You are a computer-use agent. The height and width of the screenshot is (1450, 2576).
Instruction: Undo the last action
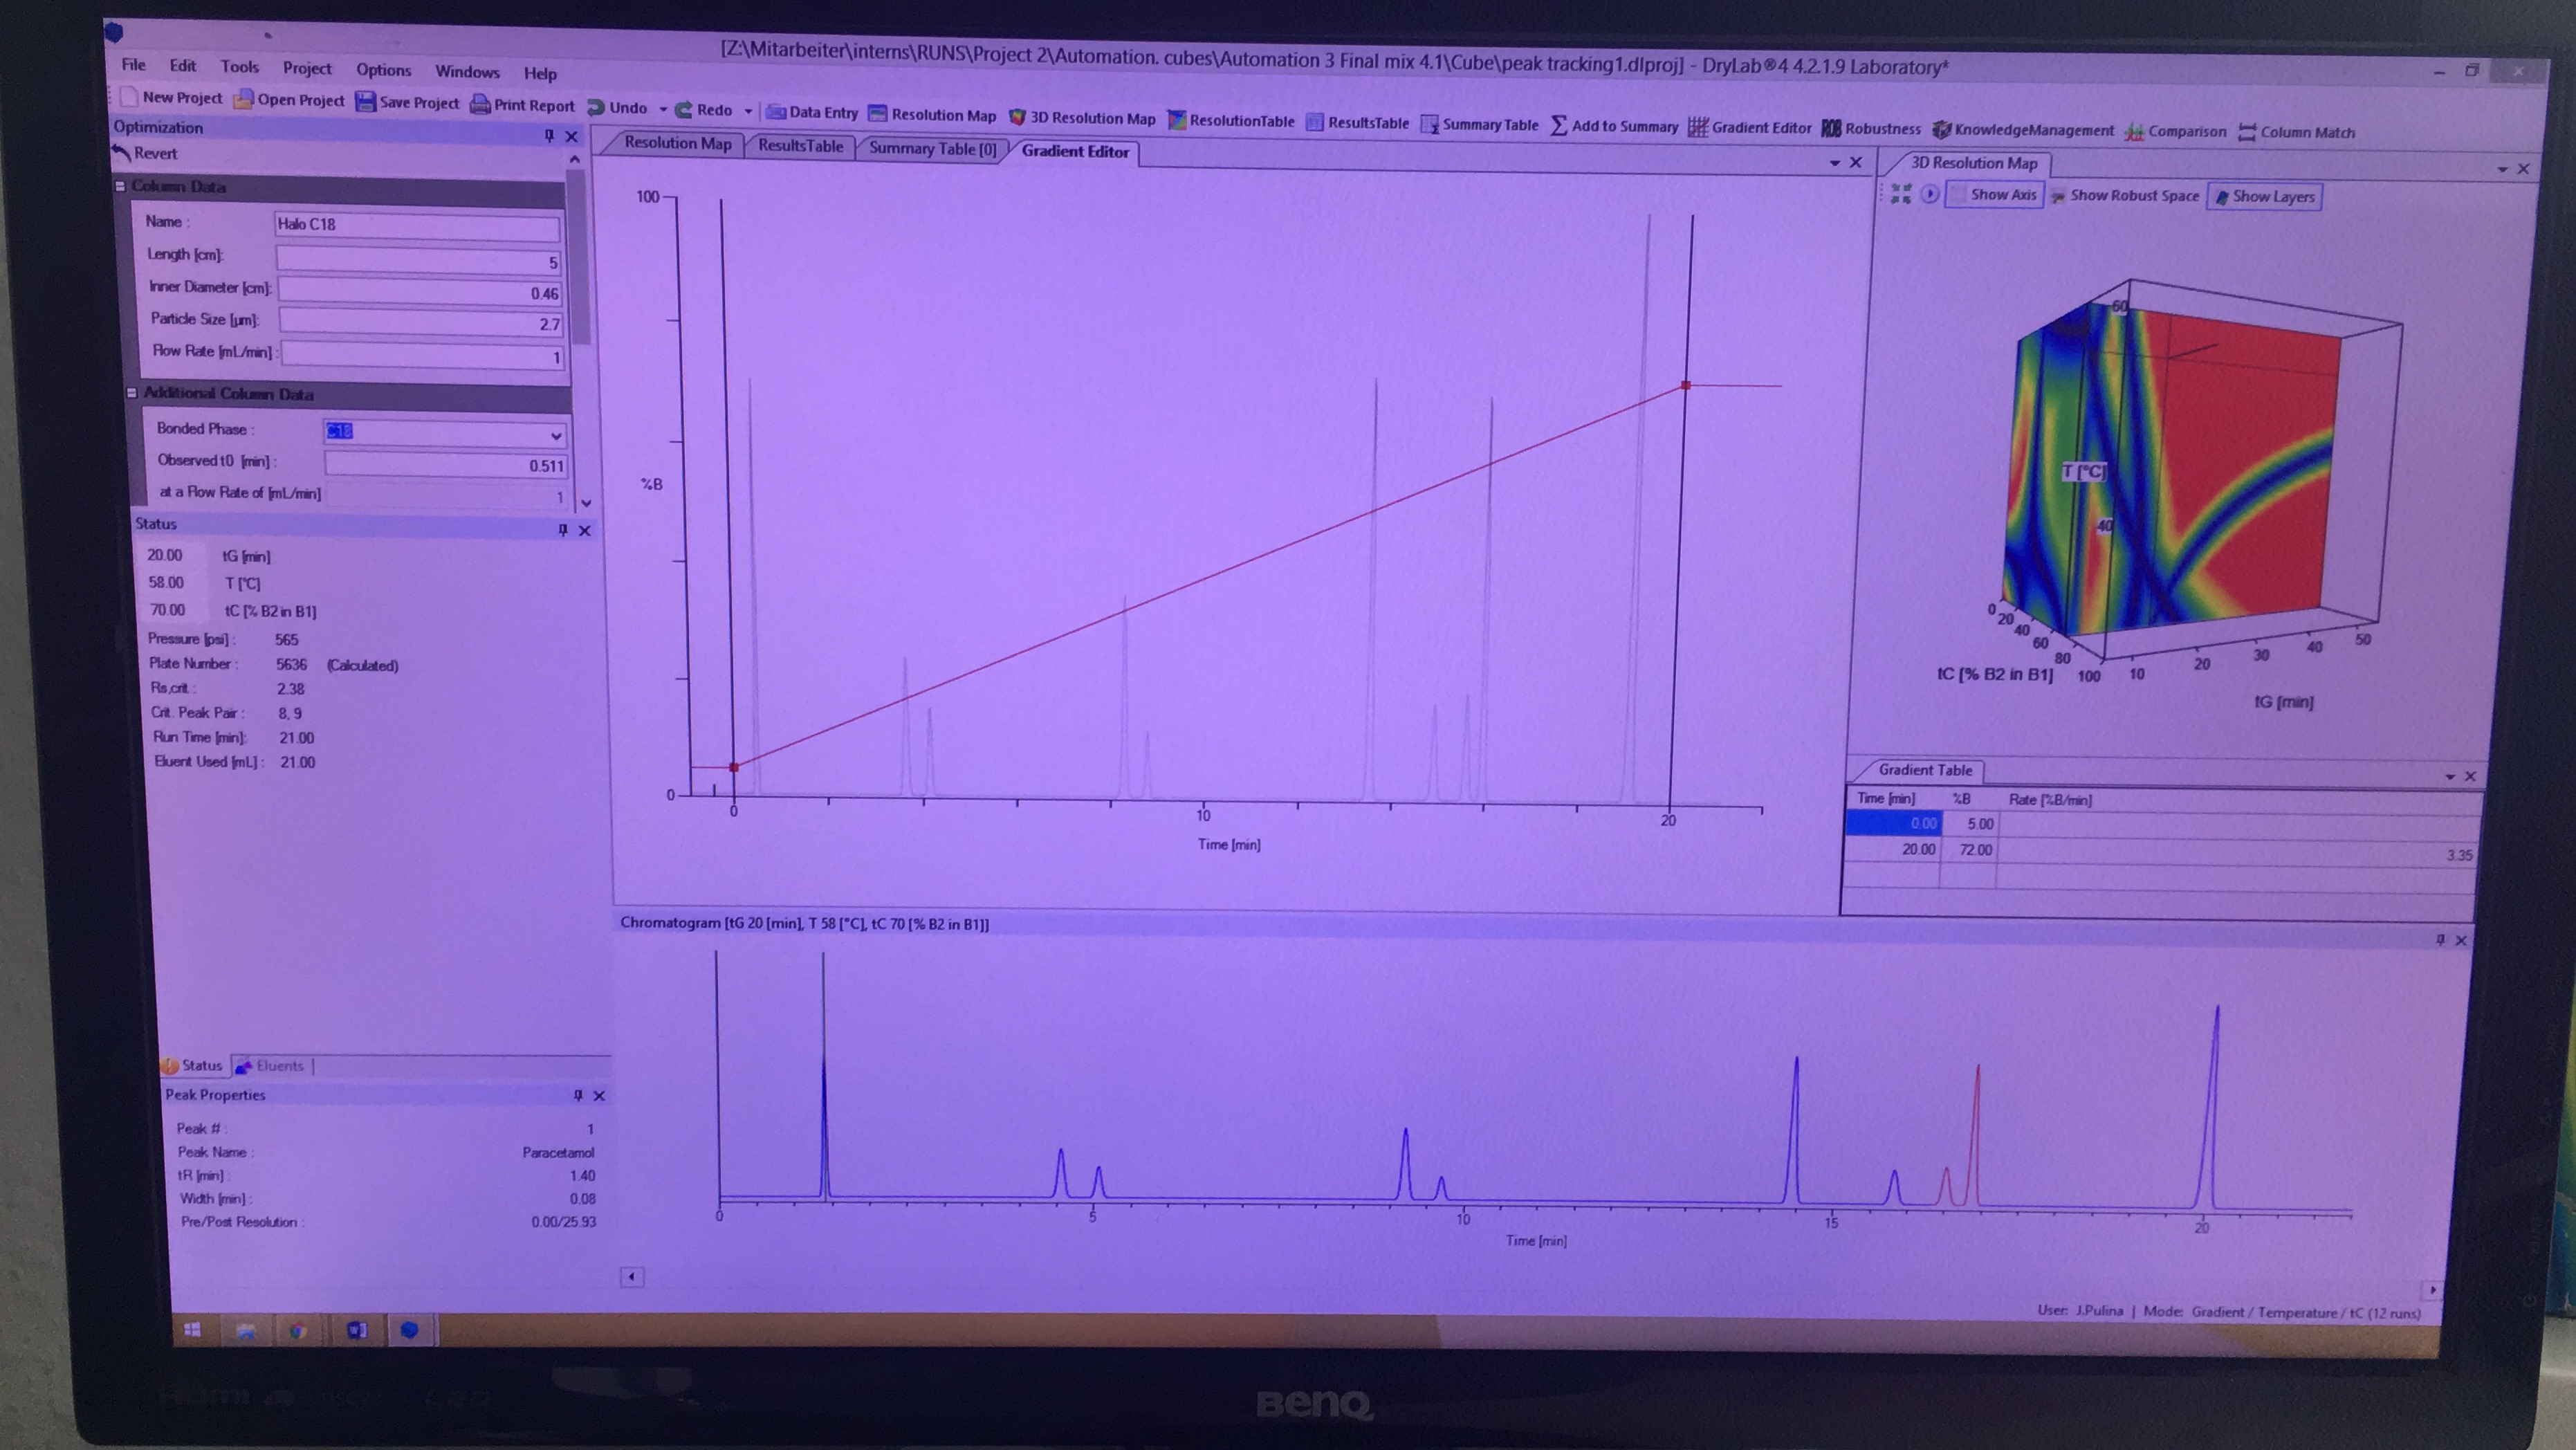pyautogui.click(x=617, y=107)
